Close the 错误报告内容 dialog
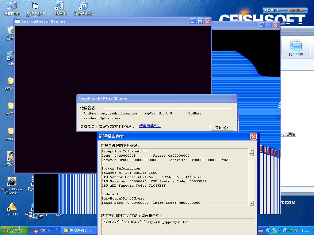Image resolution: width=314 pixels, height=235 pixels. 253,136
